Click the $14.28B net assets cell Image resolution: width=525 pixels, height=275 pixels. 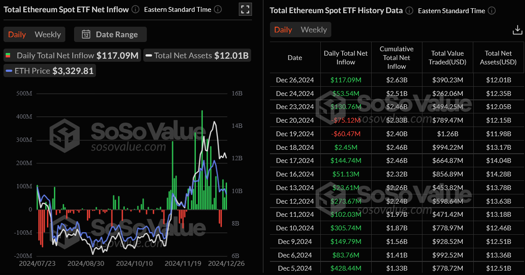[x=499, y=174]
